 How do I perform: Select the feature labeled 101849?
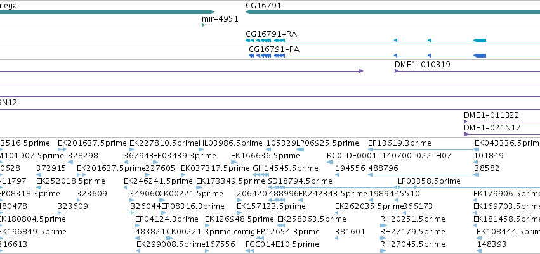click(489, 156)
